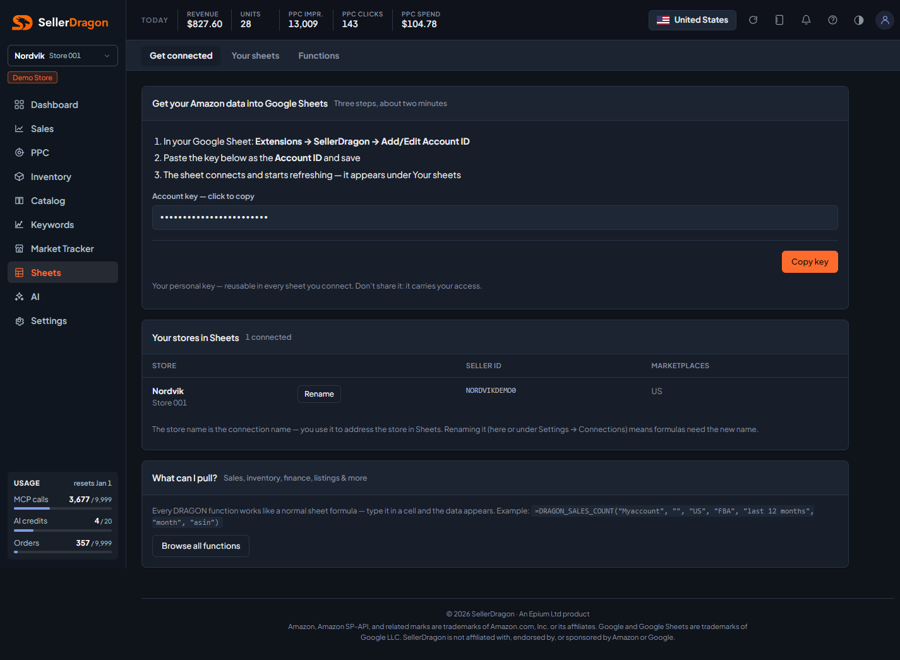Image resolution: width=900 pixels, height=660 pixels.
Task: Switch to the Get connected tab
Action: [181, 56]
